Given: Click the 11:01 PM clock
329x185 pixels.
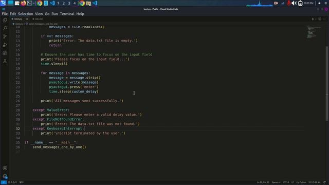Looking at the screenshot, I should tap(308, 3).
